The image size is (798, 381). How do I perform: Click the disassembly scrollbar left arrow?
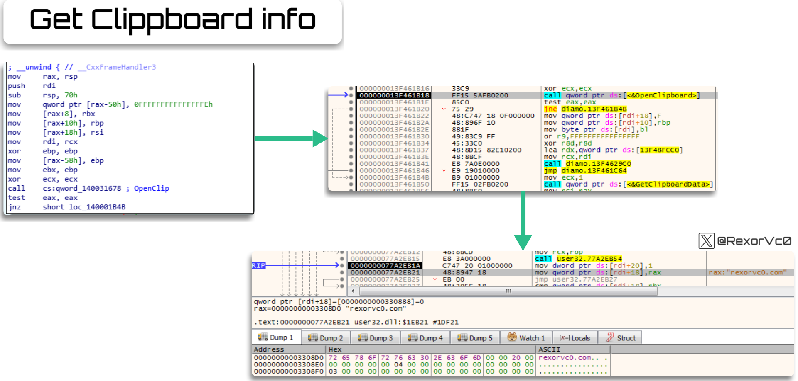tap(353, 291)
